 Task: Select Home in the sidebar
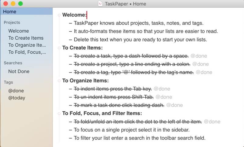click(x=26, y=12)
